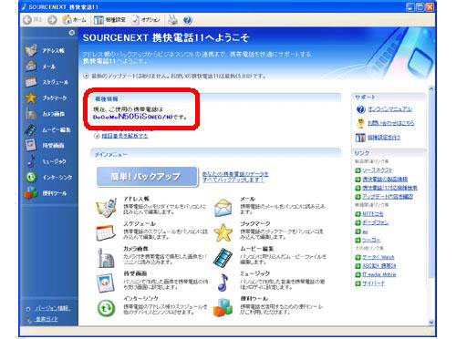Click the toolbar Forward arrow
456x339 pixels.
tap(52, 20)
